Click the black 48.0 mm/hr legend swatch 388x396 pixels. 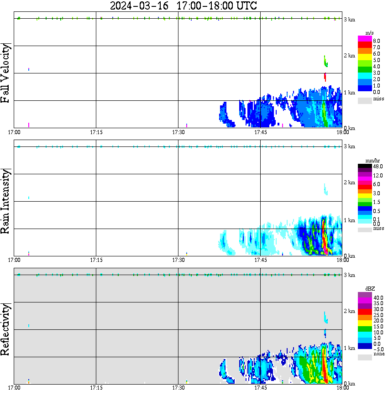(x=365, y=166)
